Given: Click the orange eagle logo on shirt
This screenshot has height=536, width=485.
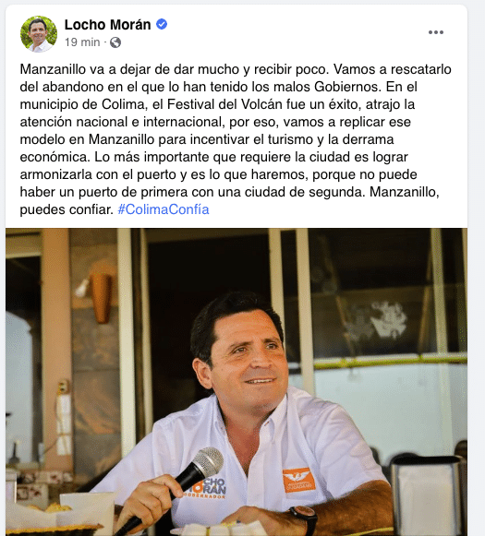Looking at the screenshot, I should click(x=298, y=480).
